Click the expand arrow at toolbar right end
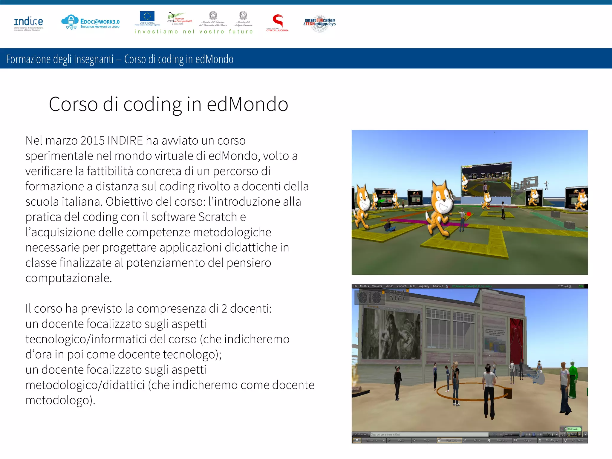Image resolution: width=612 pixels, height=459 pixels. click(x=585, y=434)
